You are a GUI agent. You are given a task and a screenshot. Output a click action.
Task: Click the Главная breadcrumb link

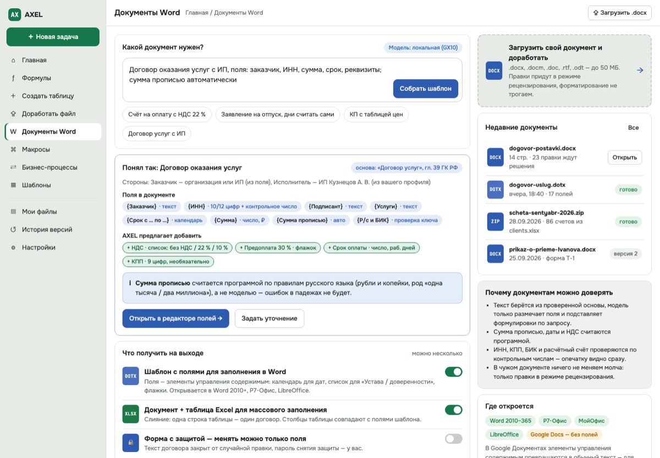(x=196, y=13)
